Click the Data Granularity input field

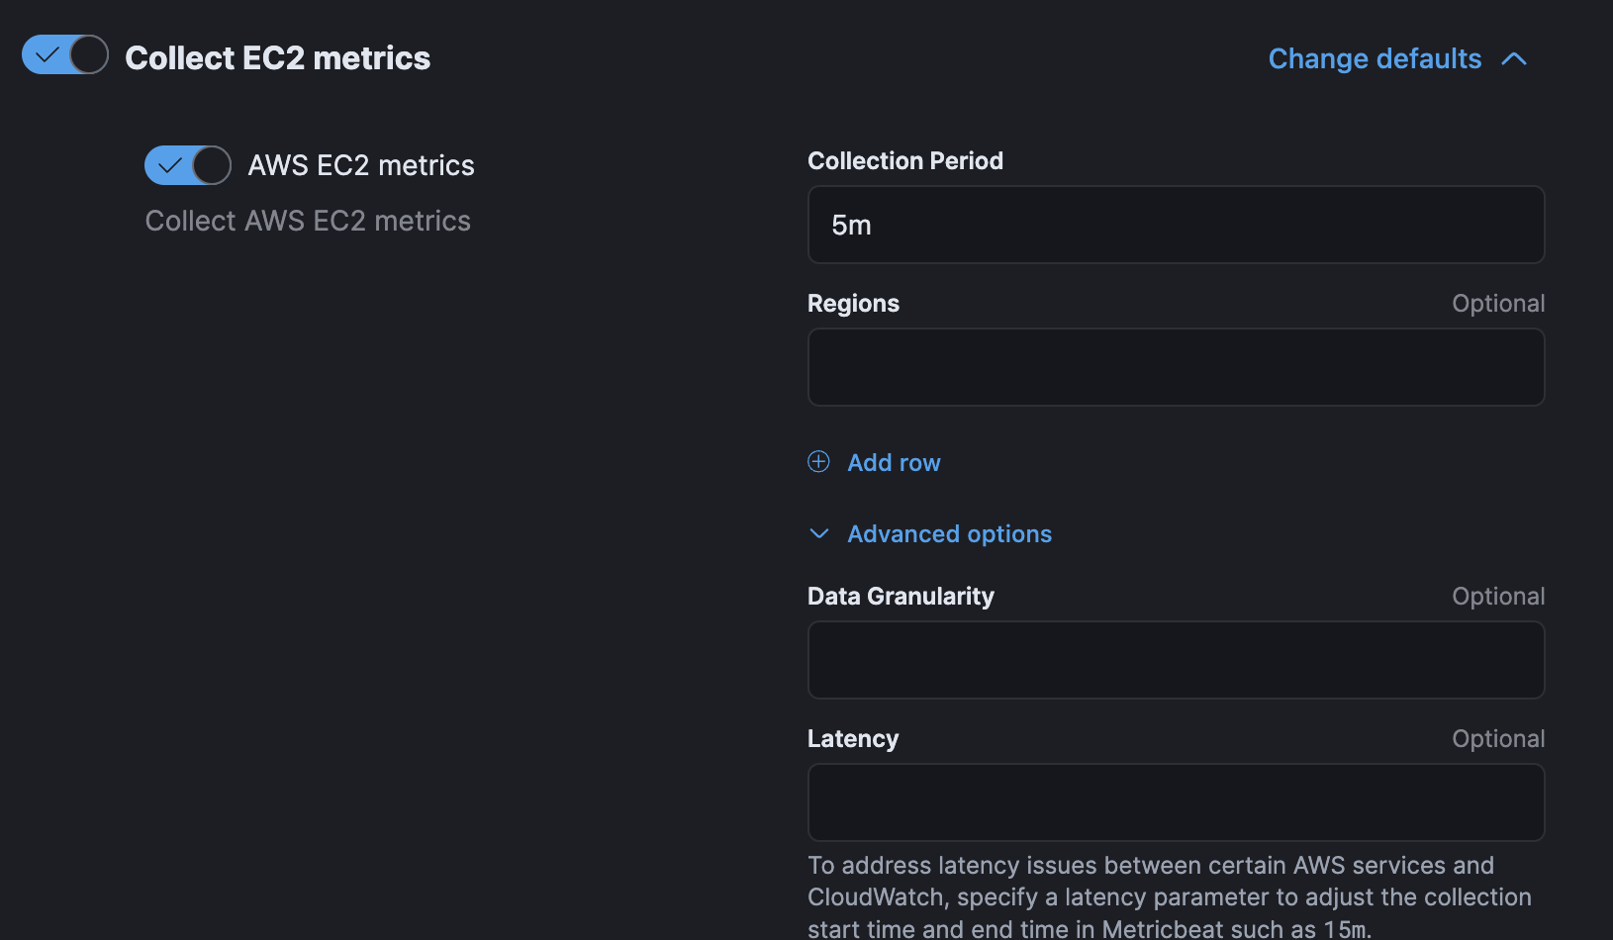click(1176, 661)
